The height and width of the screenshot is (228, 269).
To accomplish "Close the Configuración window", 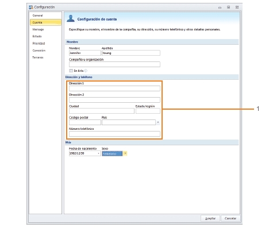I will 237,7.
